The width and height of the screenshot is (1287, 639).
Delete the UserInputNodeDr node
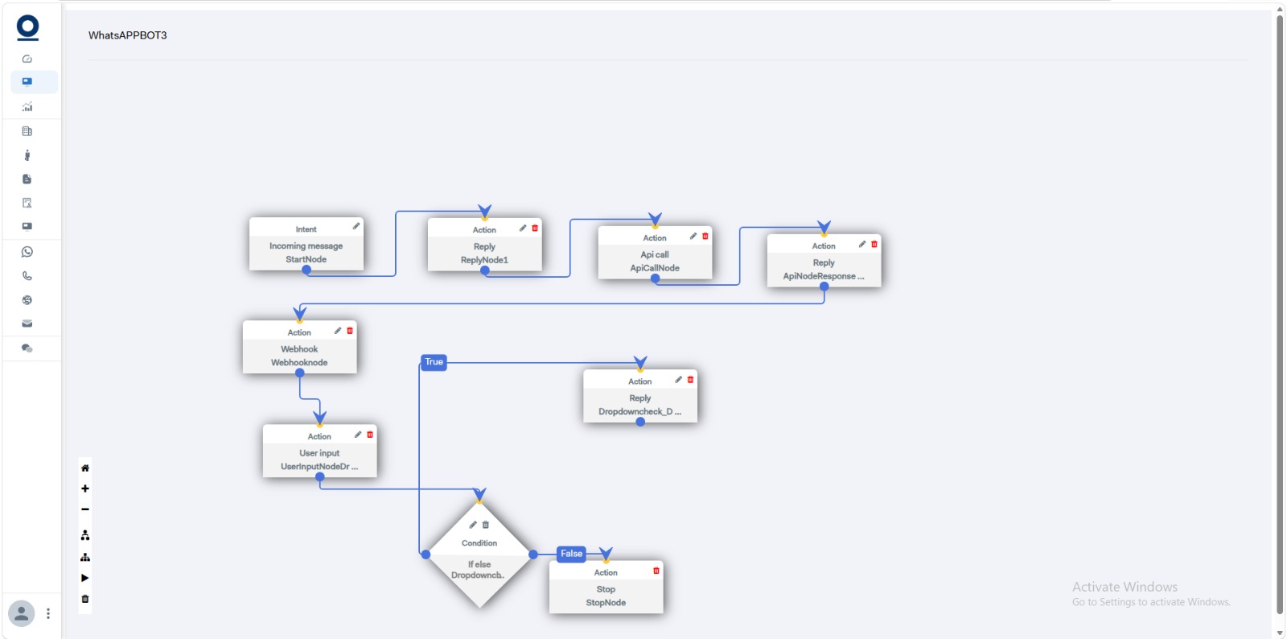[x=370, y=435]
